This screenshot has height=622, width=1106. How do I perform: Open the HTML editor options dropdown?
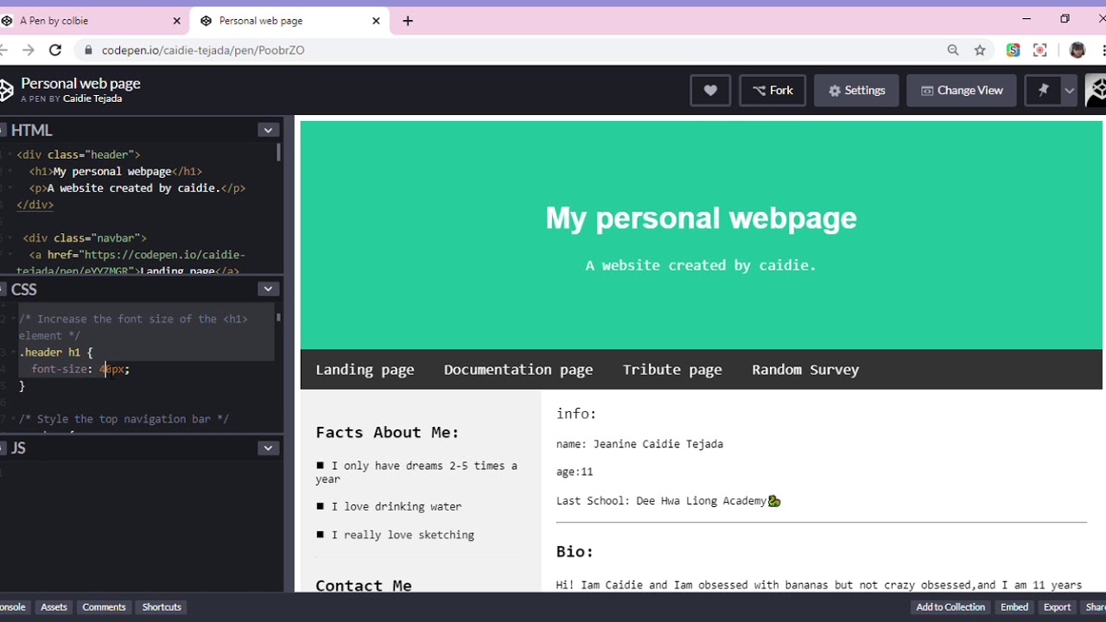click(268, 130)
